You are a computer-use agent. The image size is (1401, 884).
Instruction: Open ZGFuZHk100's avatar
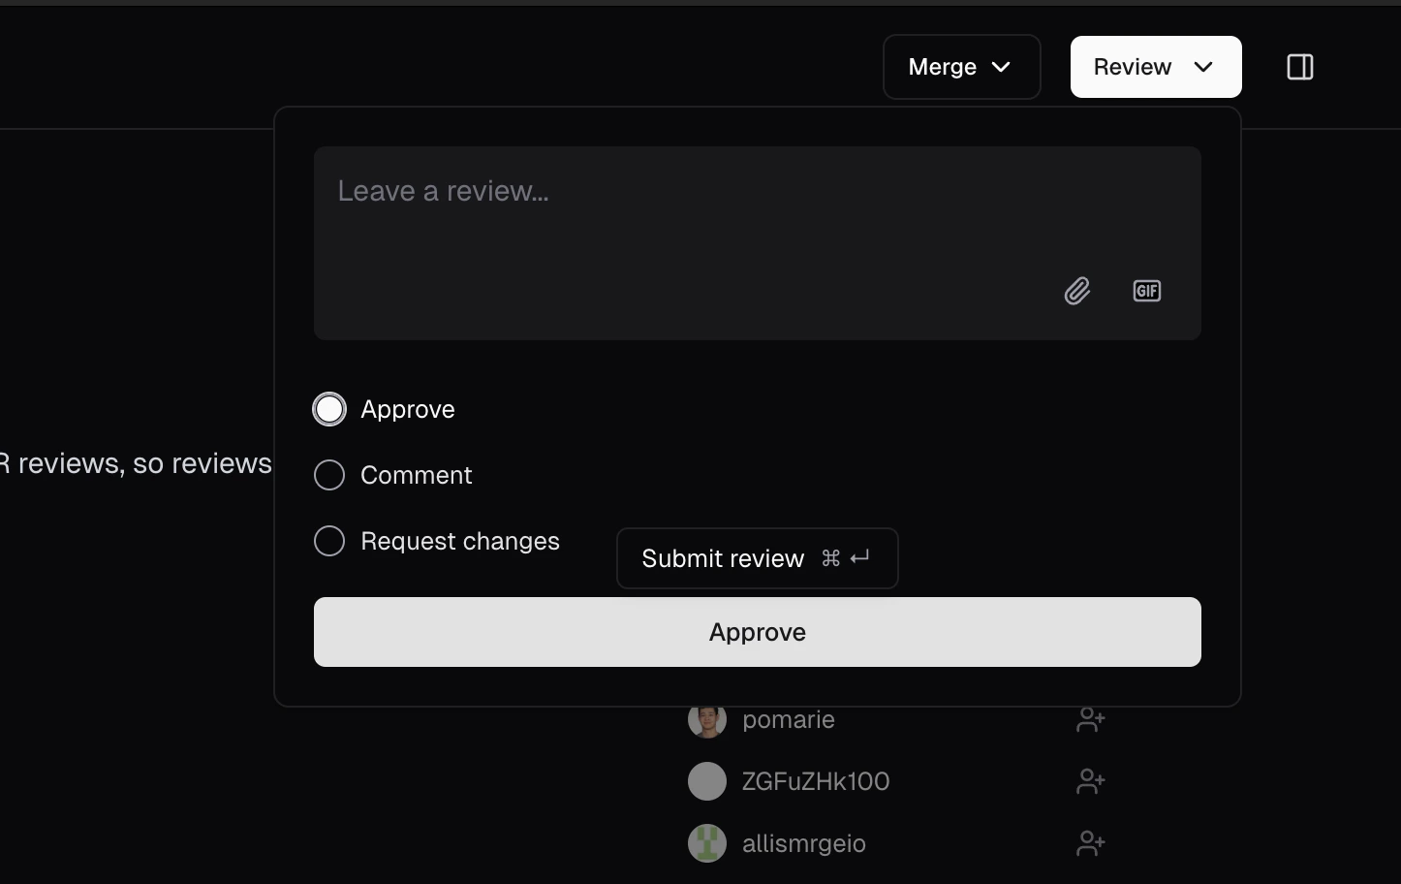[706, 781]
